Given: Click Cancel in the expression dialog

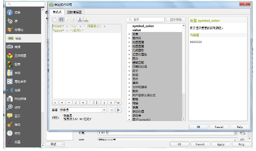Looking at the screenshot, I should tap(219, 127).
